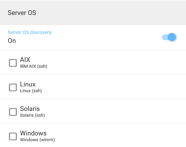
Task: Click the Windows (winrm) description text
Action: point(37,140)
